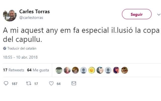Send tweet via envelope message icon
The image size is (161, 101).
[x=74, y=83]
